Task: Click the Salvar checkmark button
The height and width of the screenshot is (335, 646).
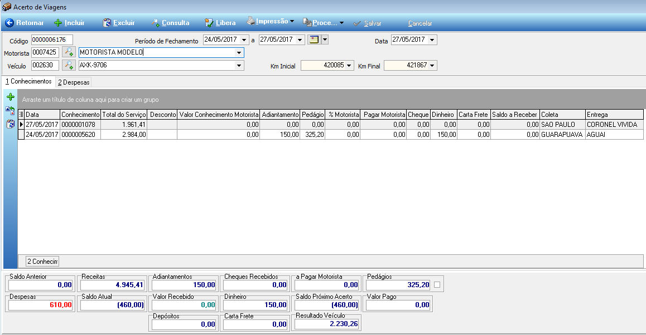Action: point(367,23)
